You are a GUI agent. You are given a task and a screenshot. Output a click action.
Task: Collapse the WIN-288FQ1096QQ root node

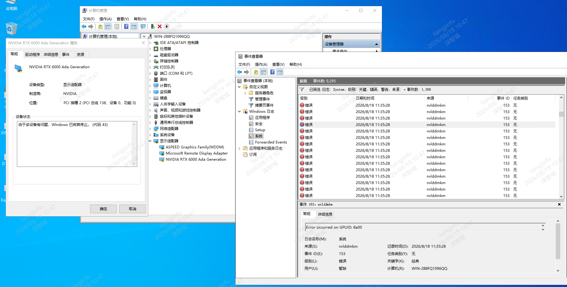tap(144, 37)
